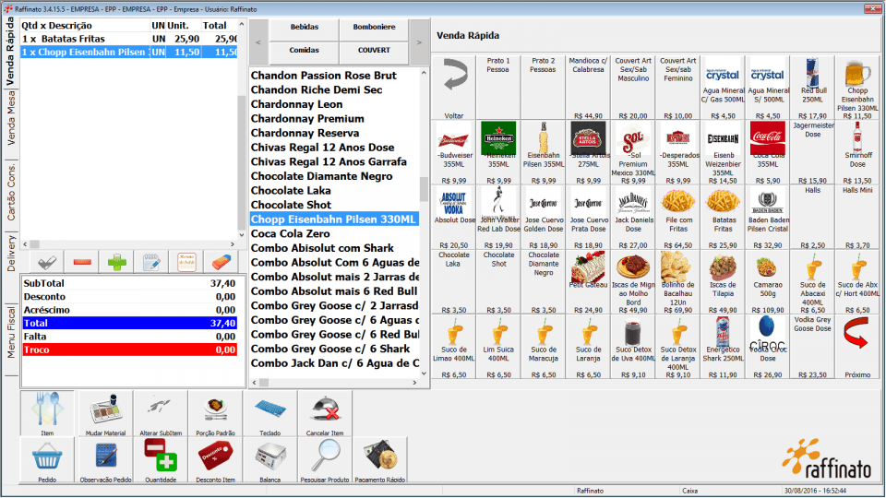886x498 pixels.
Task: Pick the Absolut Dose vodka tile
Action: point(454,217)
